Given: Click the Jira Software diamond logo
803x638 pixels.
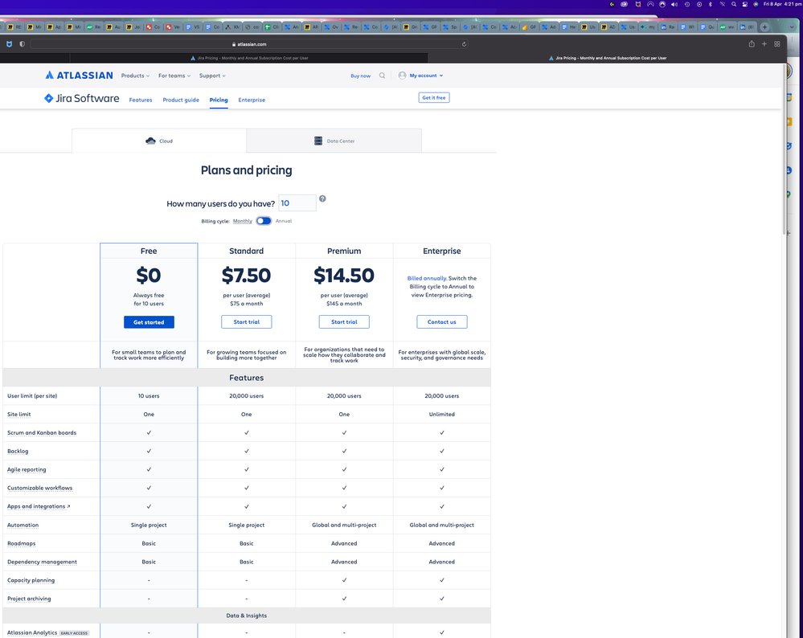Looking at the screenshot, I should (x=49, y=98).
